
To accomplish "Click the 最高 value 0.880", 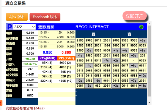I will (x=30, y=48).
